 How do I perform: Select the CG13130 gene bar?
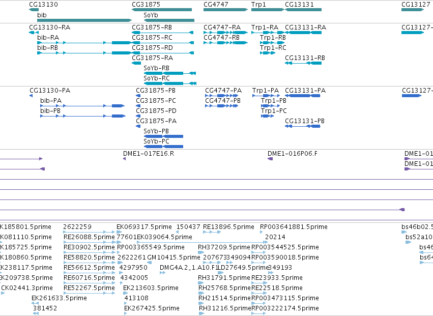coord(34,10)
